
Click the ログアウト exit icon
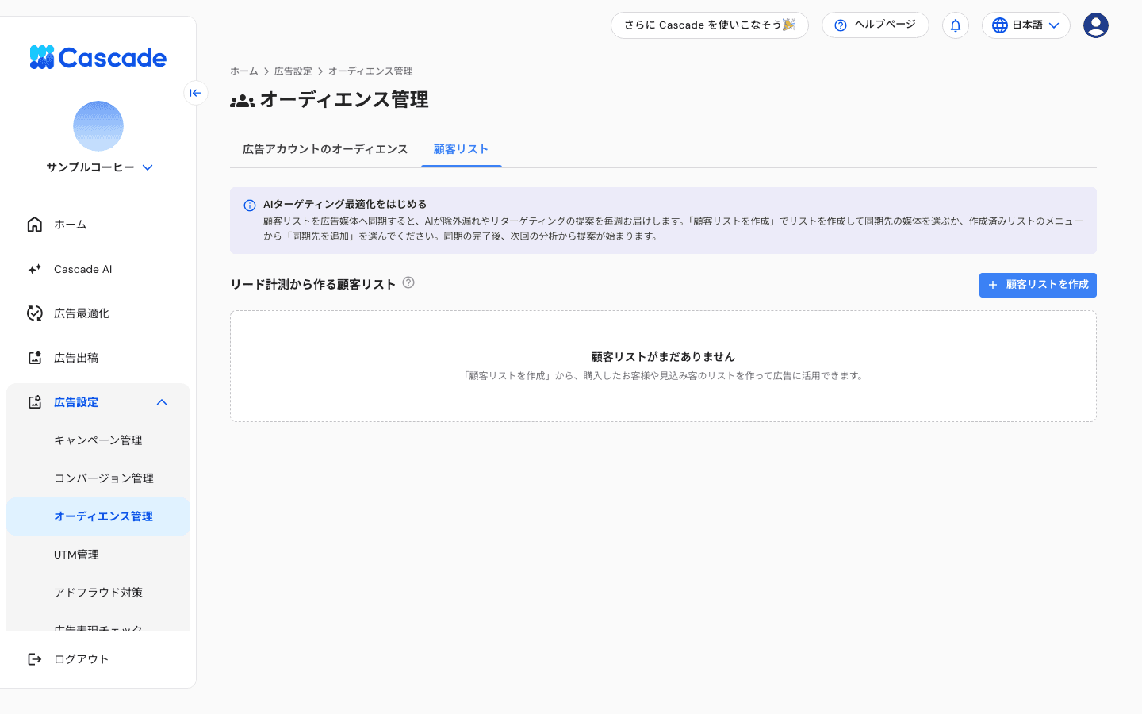click(x=35, y=659)
